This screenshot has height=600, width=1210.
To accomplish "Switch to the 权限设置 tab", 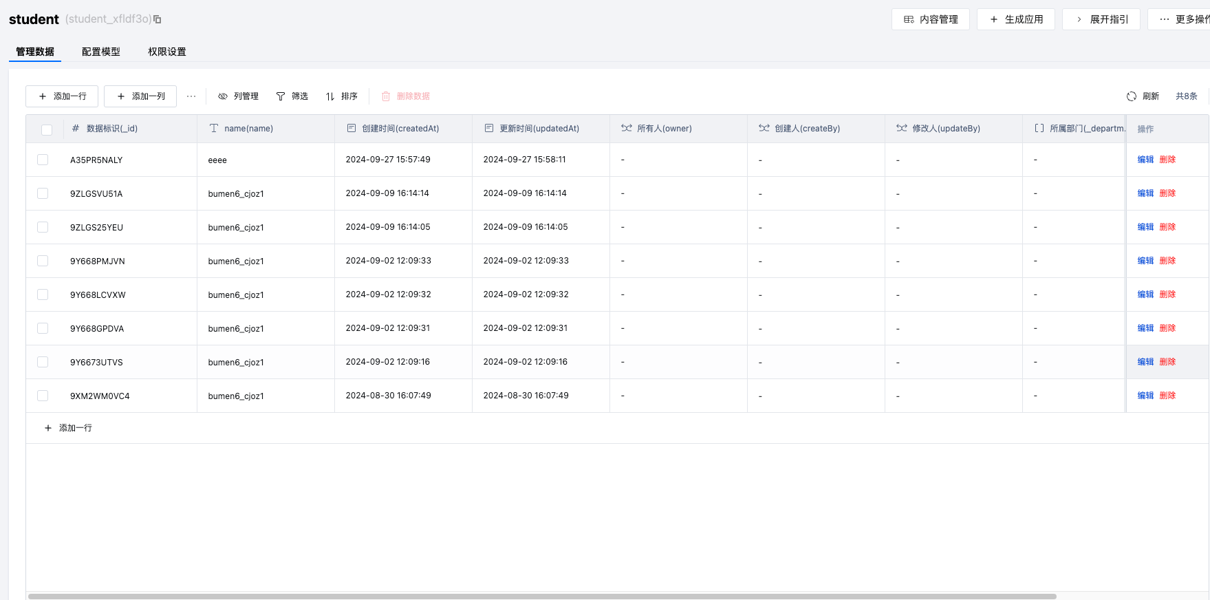I will (x=167, y=52).
